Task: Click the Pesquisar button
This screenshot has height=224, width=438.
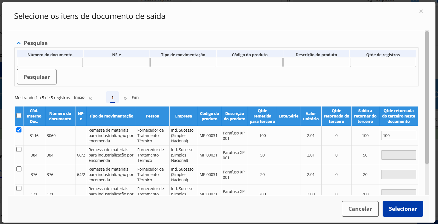Action: click(x=37, y=77)
